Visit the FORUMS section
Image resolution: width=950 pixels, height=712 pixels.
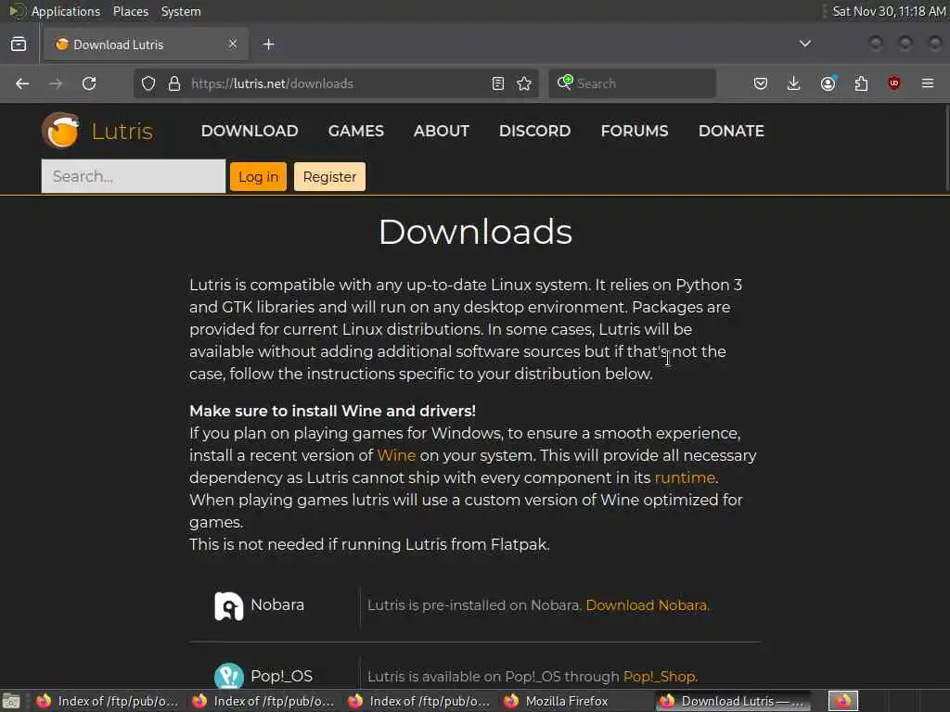(635, 131)
